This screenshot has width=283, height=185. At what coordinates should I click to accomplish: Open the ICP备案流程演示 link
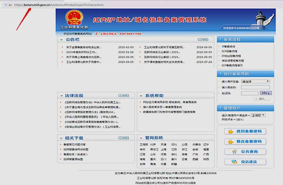pyautogui.click(x=232, y=65)
